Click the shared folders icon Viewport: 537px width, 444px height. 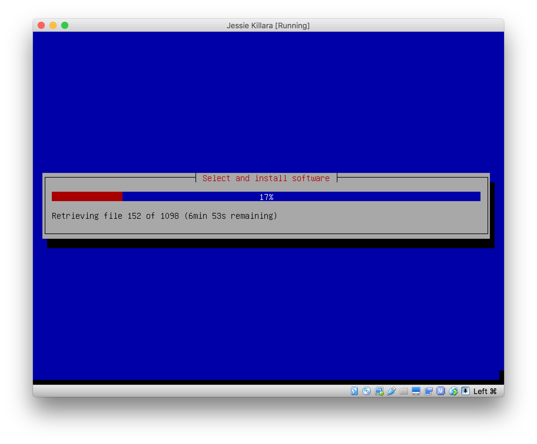[x=404, y=391]
